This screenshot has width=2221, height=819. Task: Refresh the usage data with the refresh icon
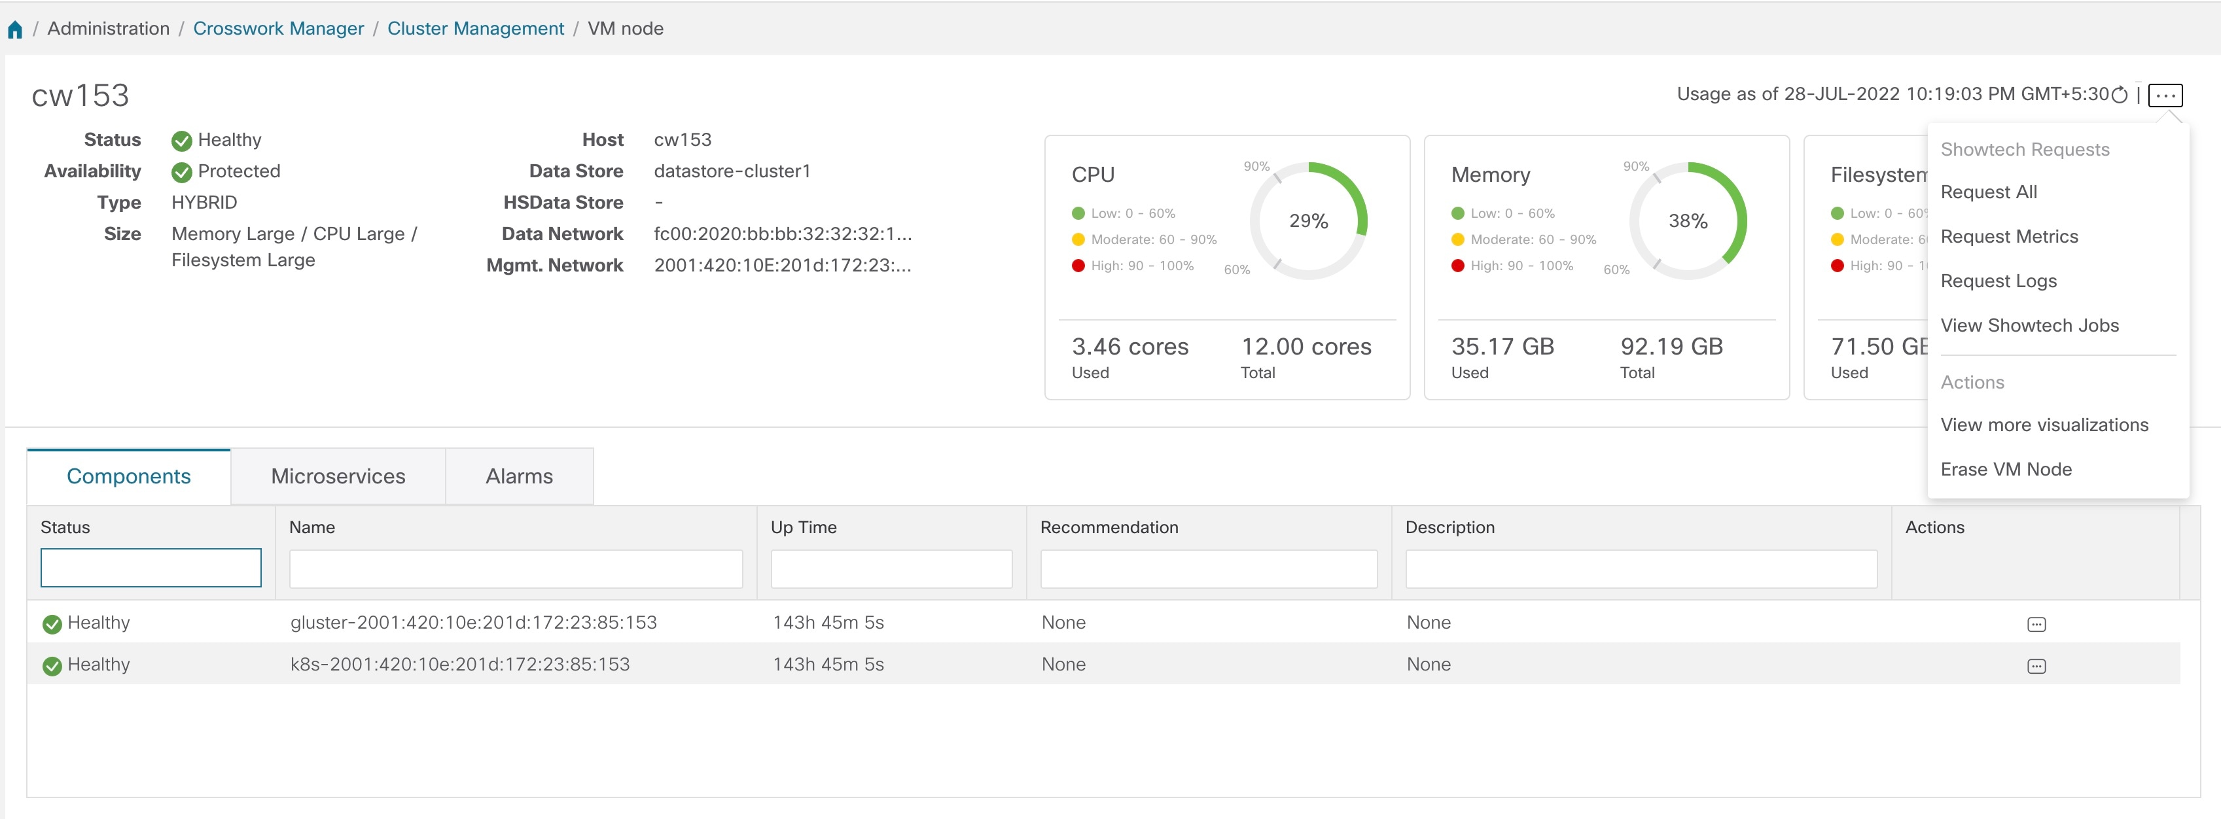click(x=2120, y=95)
